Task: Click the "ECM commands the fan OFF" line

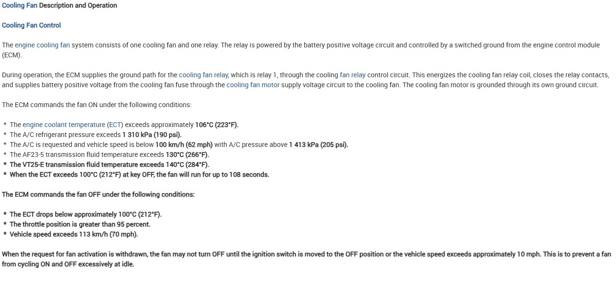Action: 98,194
